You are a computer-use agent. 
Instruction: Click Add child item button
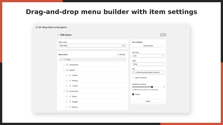[148, 46]
